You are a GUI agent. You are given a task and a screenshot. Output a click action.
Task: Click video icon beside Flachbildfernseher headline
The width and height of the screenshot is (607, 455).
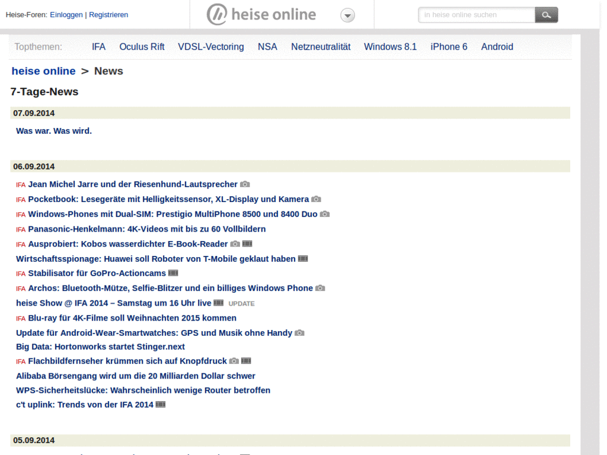click(x=246, y=361)
